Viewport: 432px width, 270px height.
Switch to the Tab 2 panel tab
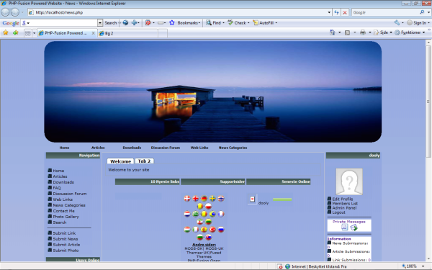click(x=144, y=161)
